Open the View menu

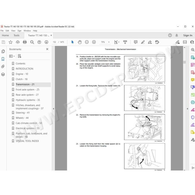point(13,31)
